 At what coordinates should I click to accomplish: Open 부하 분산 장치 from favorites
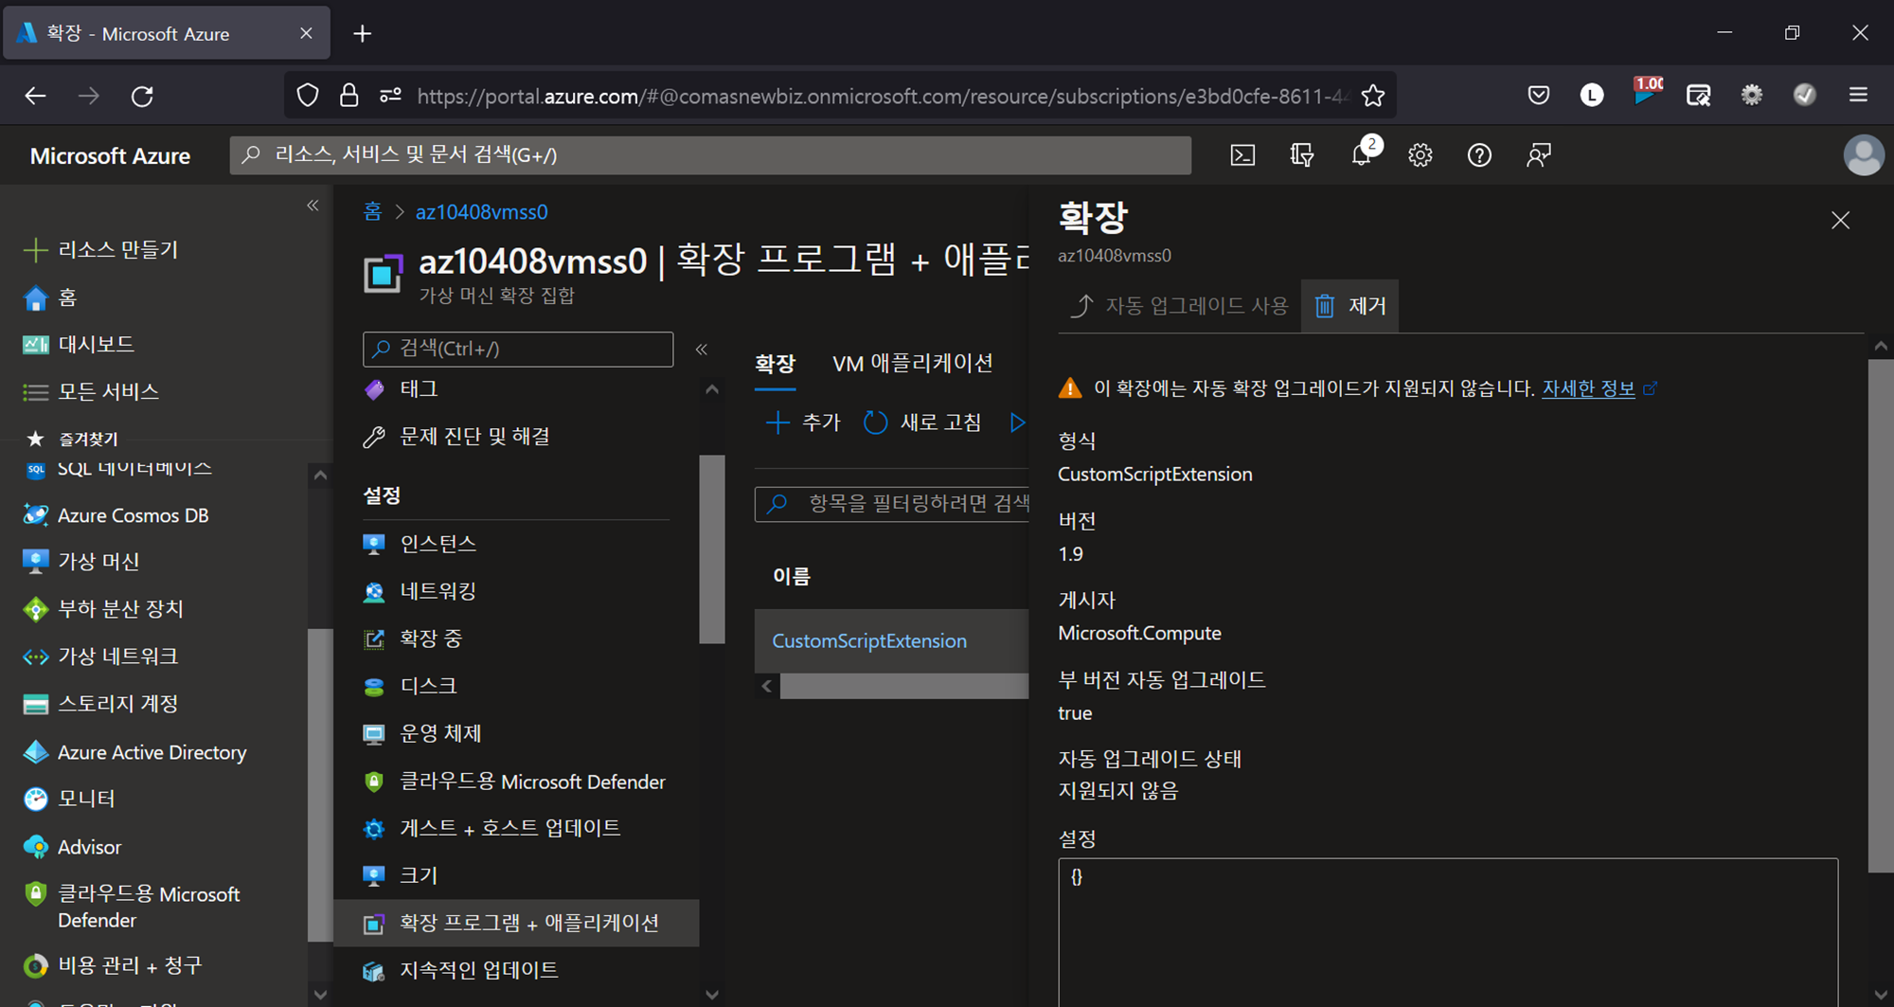[103, 609]
